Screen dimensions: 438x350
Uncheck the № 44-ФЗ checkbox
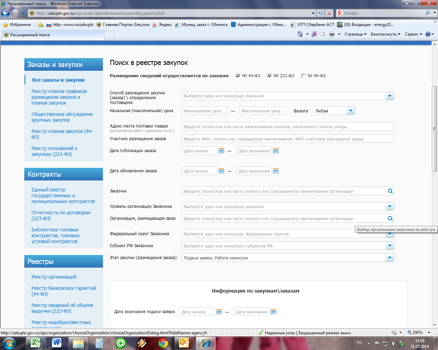pos(238,76)
